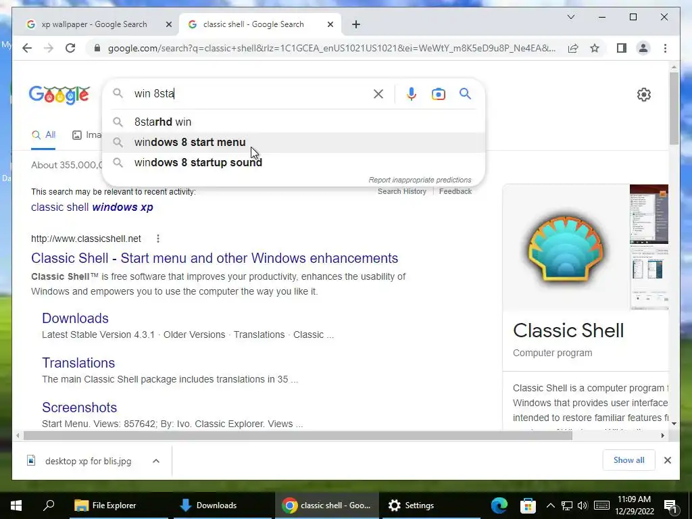View site info padlock icon

coord(97,48)
